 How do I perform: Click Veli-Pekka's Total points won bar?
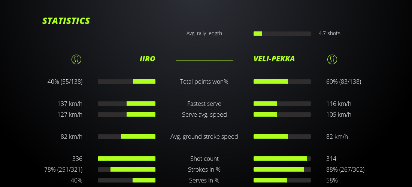pos(282,82)
